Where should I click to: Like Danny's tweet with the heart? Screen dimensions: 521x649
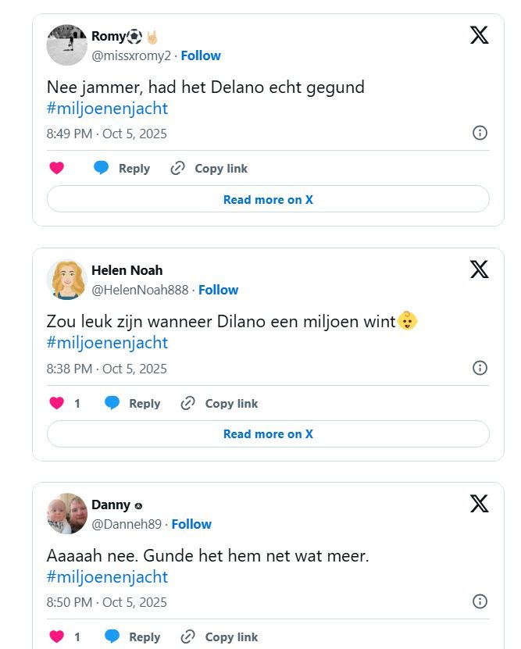click(56, 637)
